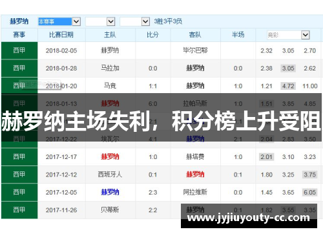This screenshot has width=323, height=234.
Task: Click the odds value 3.65
Action: pyautogui.click(x=288, y=193)
